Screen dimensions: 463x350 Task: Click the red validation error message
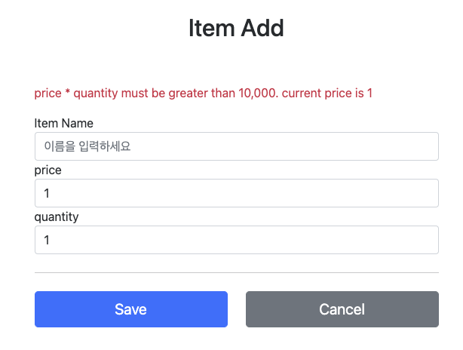(x=204, y=94)
